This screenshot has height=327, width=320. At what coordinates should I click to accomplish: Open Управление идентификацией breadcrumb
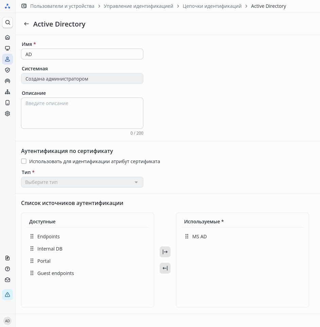(x=138, y=6)
